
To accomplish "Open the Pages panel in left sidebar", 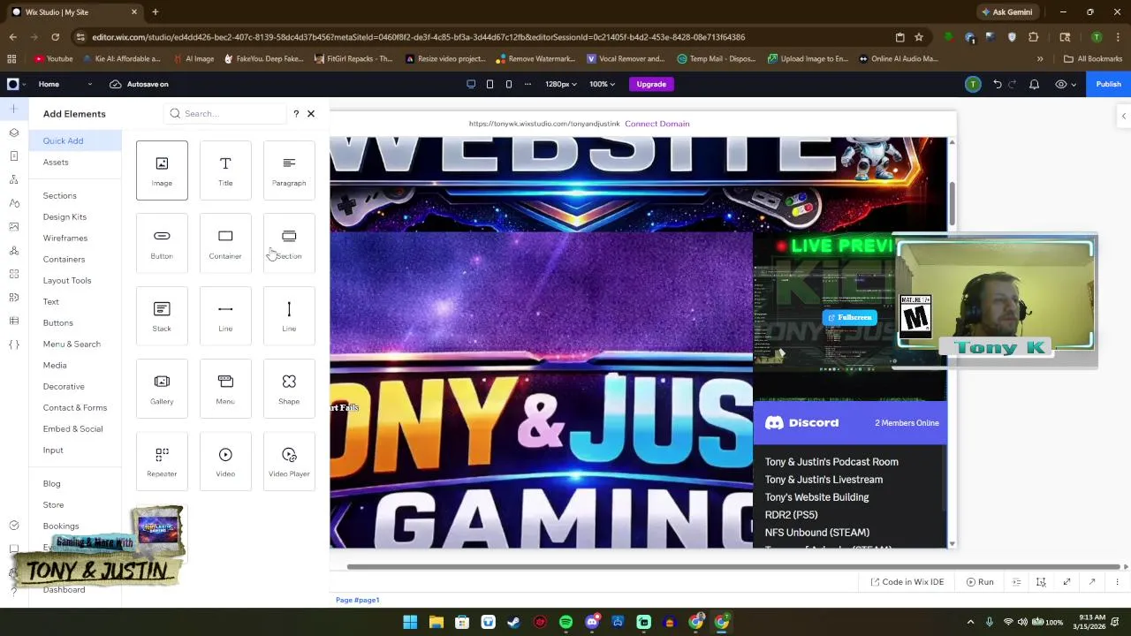I will coord(13,156).
